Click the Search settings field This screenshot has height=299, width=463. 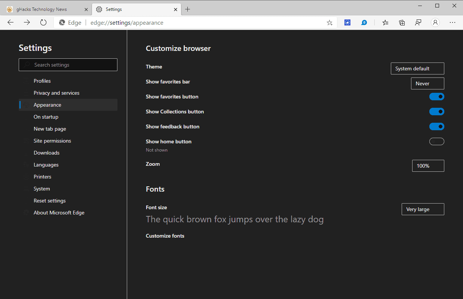click(x=68, y=65)
